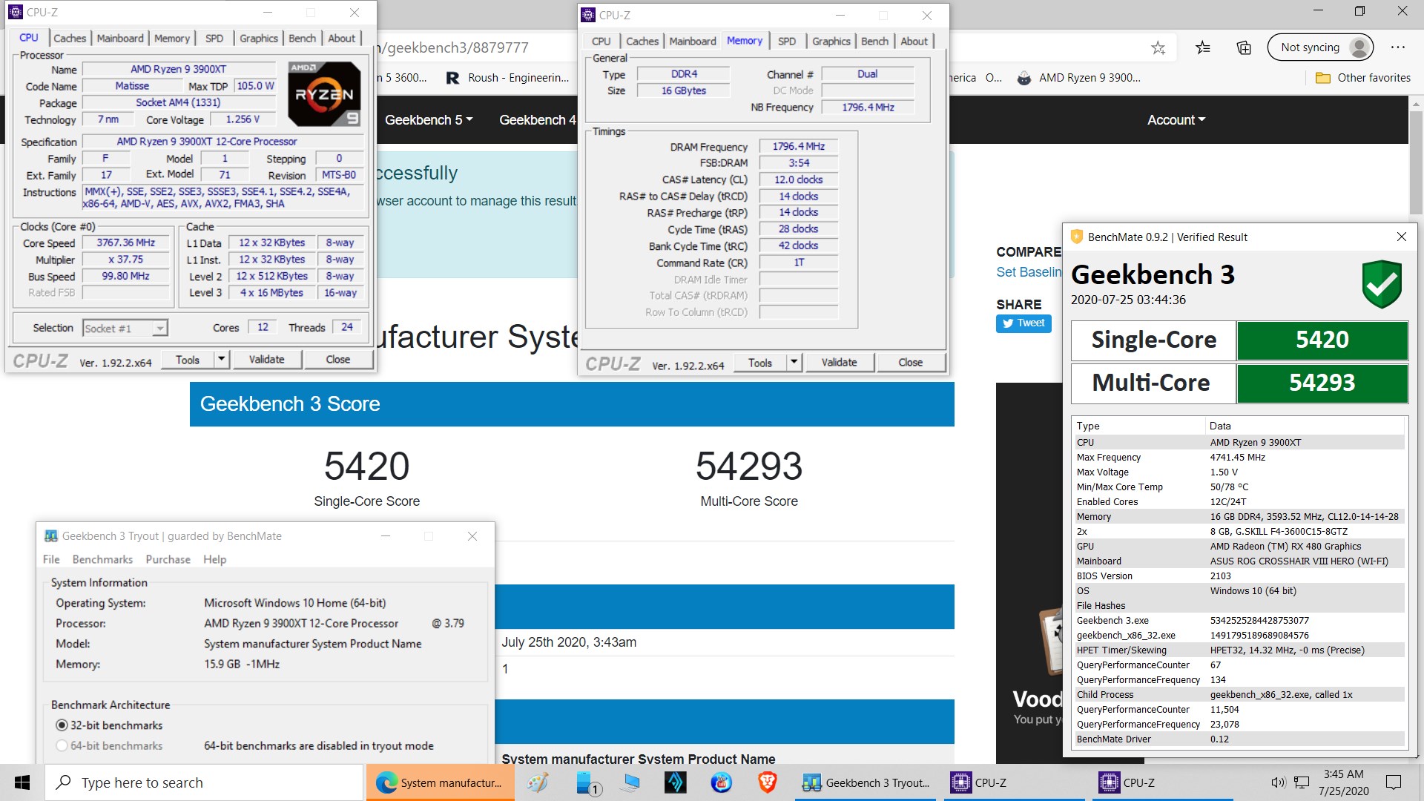Open the Collections icon in Edge
1424x801 pixels.
(x=1244, y=48)
